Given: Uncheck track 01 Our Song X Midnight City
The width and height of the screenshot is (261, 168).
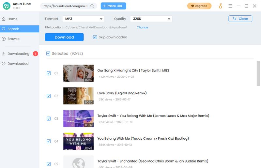Looking at the screenshot, I should [x=49, y=73].
